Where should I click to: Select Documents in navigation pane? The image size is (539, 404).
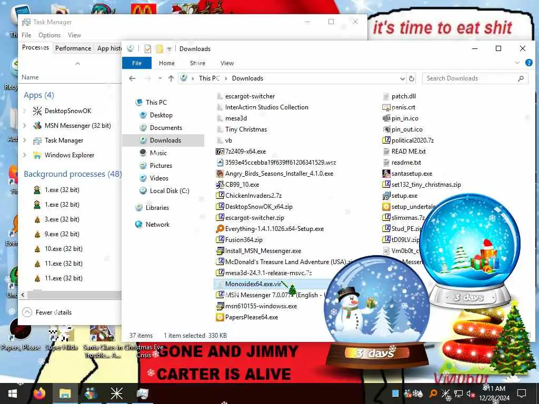(x=166, y=128)
